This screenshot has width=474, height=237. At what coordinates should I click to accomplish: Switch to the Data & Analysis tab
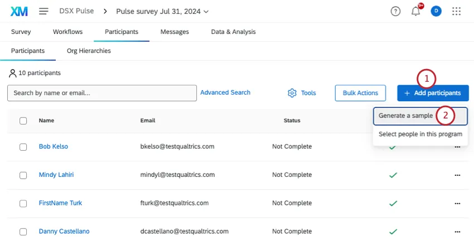click(x=233, y=32)
